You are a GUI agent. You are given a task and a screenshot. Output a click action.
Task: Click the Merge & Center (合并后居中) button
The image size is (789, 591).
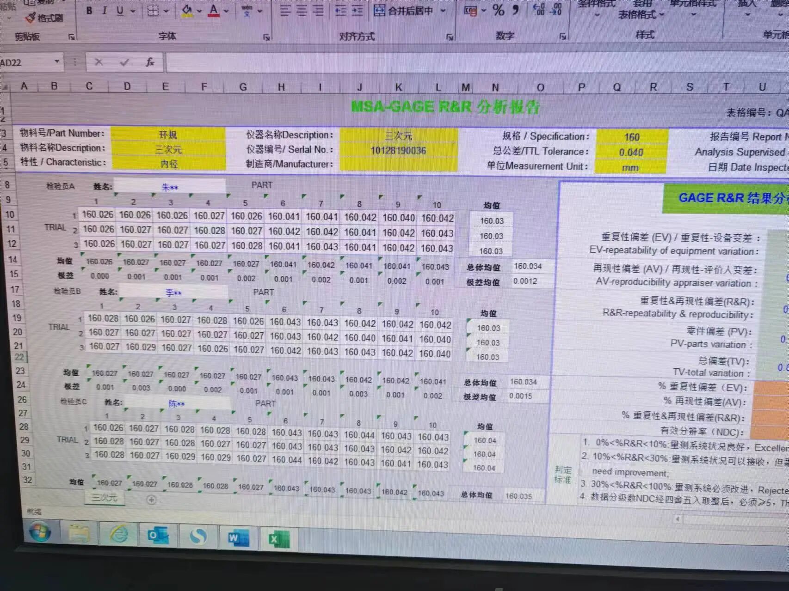click(x=404, y=11)
